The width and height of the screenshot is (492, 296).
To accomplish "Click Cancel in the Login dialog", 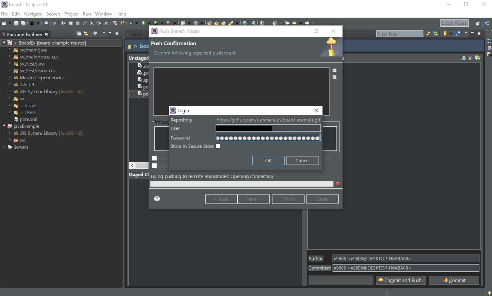I will [302, 160].
